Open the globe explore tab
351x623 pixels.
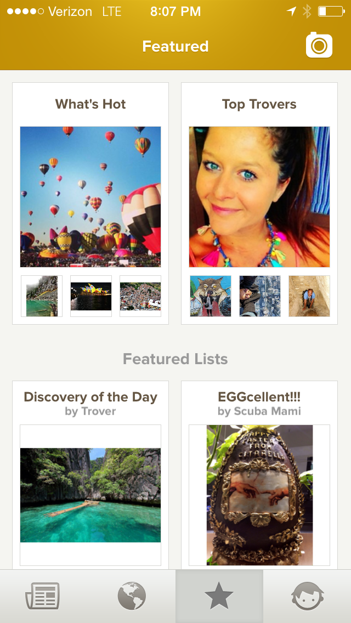132,596
